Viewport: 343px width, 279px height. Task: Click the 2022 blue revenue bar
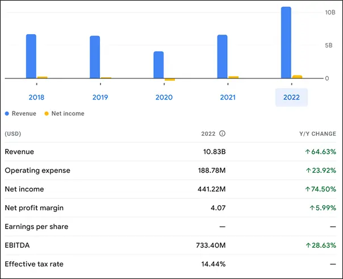(x=286, y=43)
